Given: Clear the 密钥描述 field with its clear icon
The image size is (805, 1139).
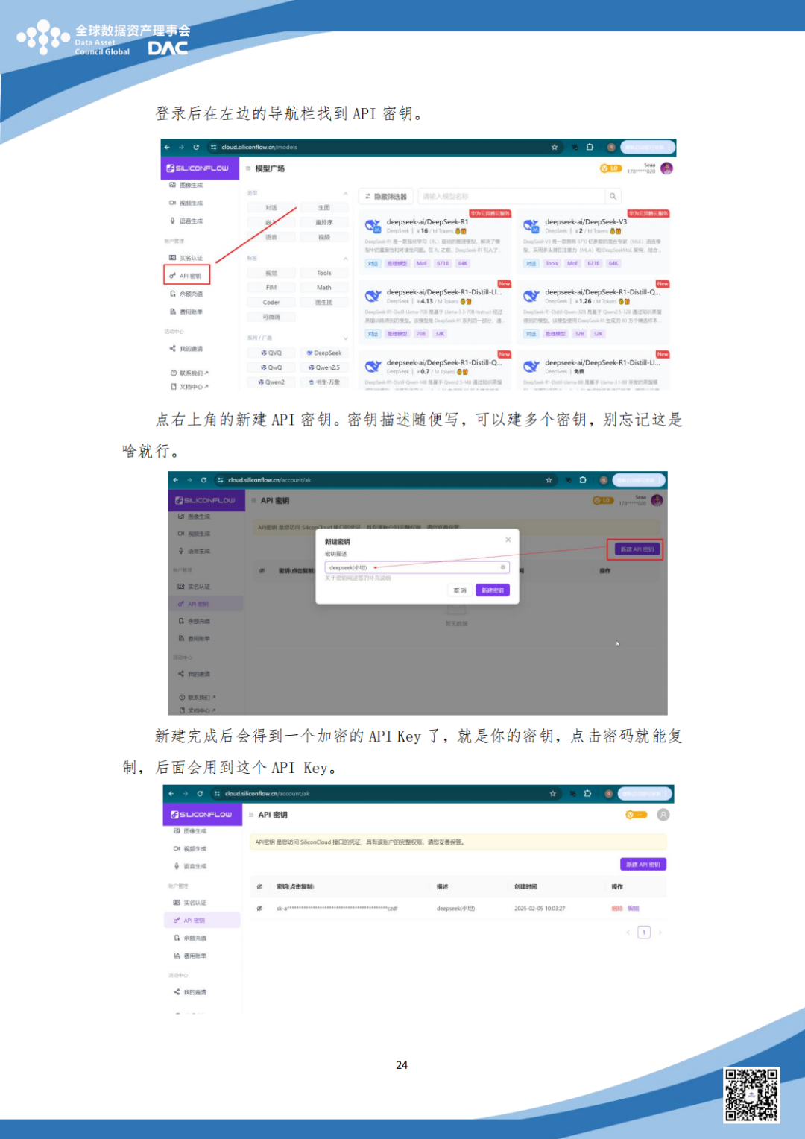Looking at the screenshot, I should point(503,567).
